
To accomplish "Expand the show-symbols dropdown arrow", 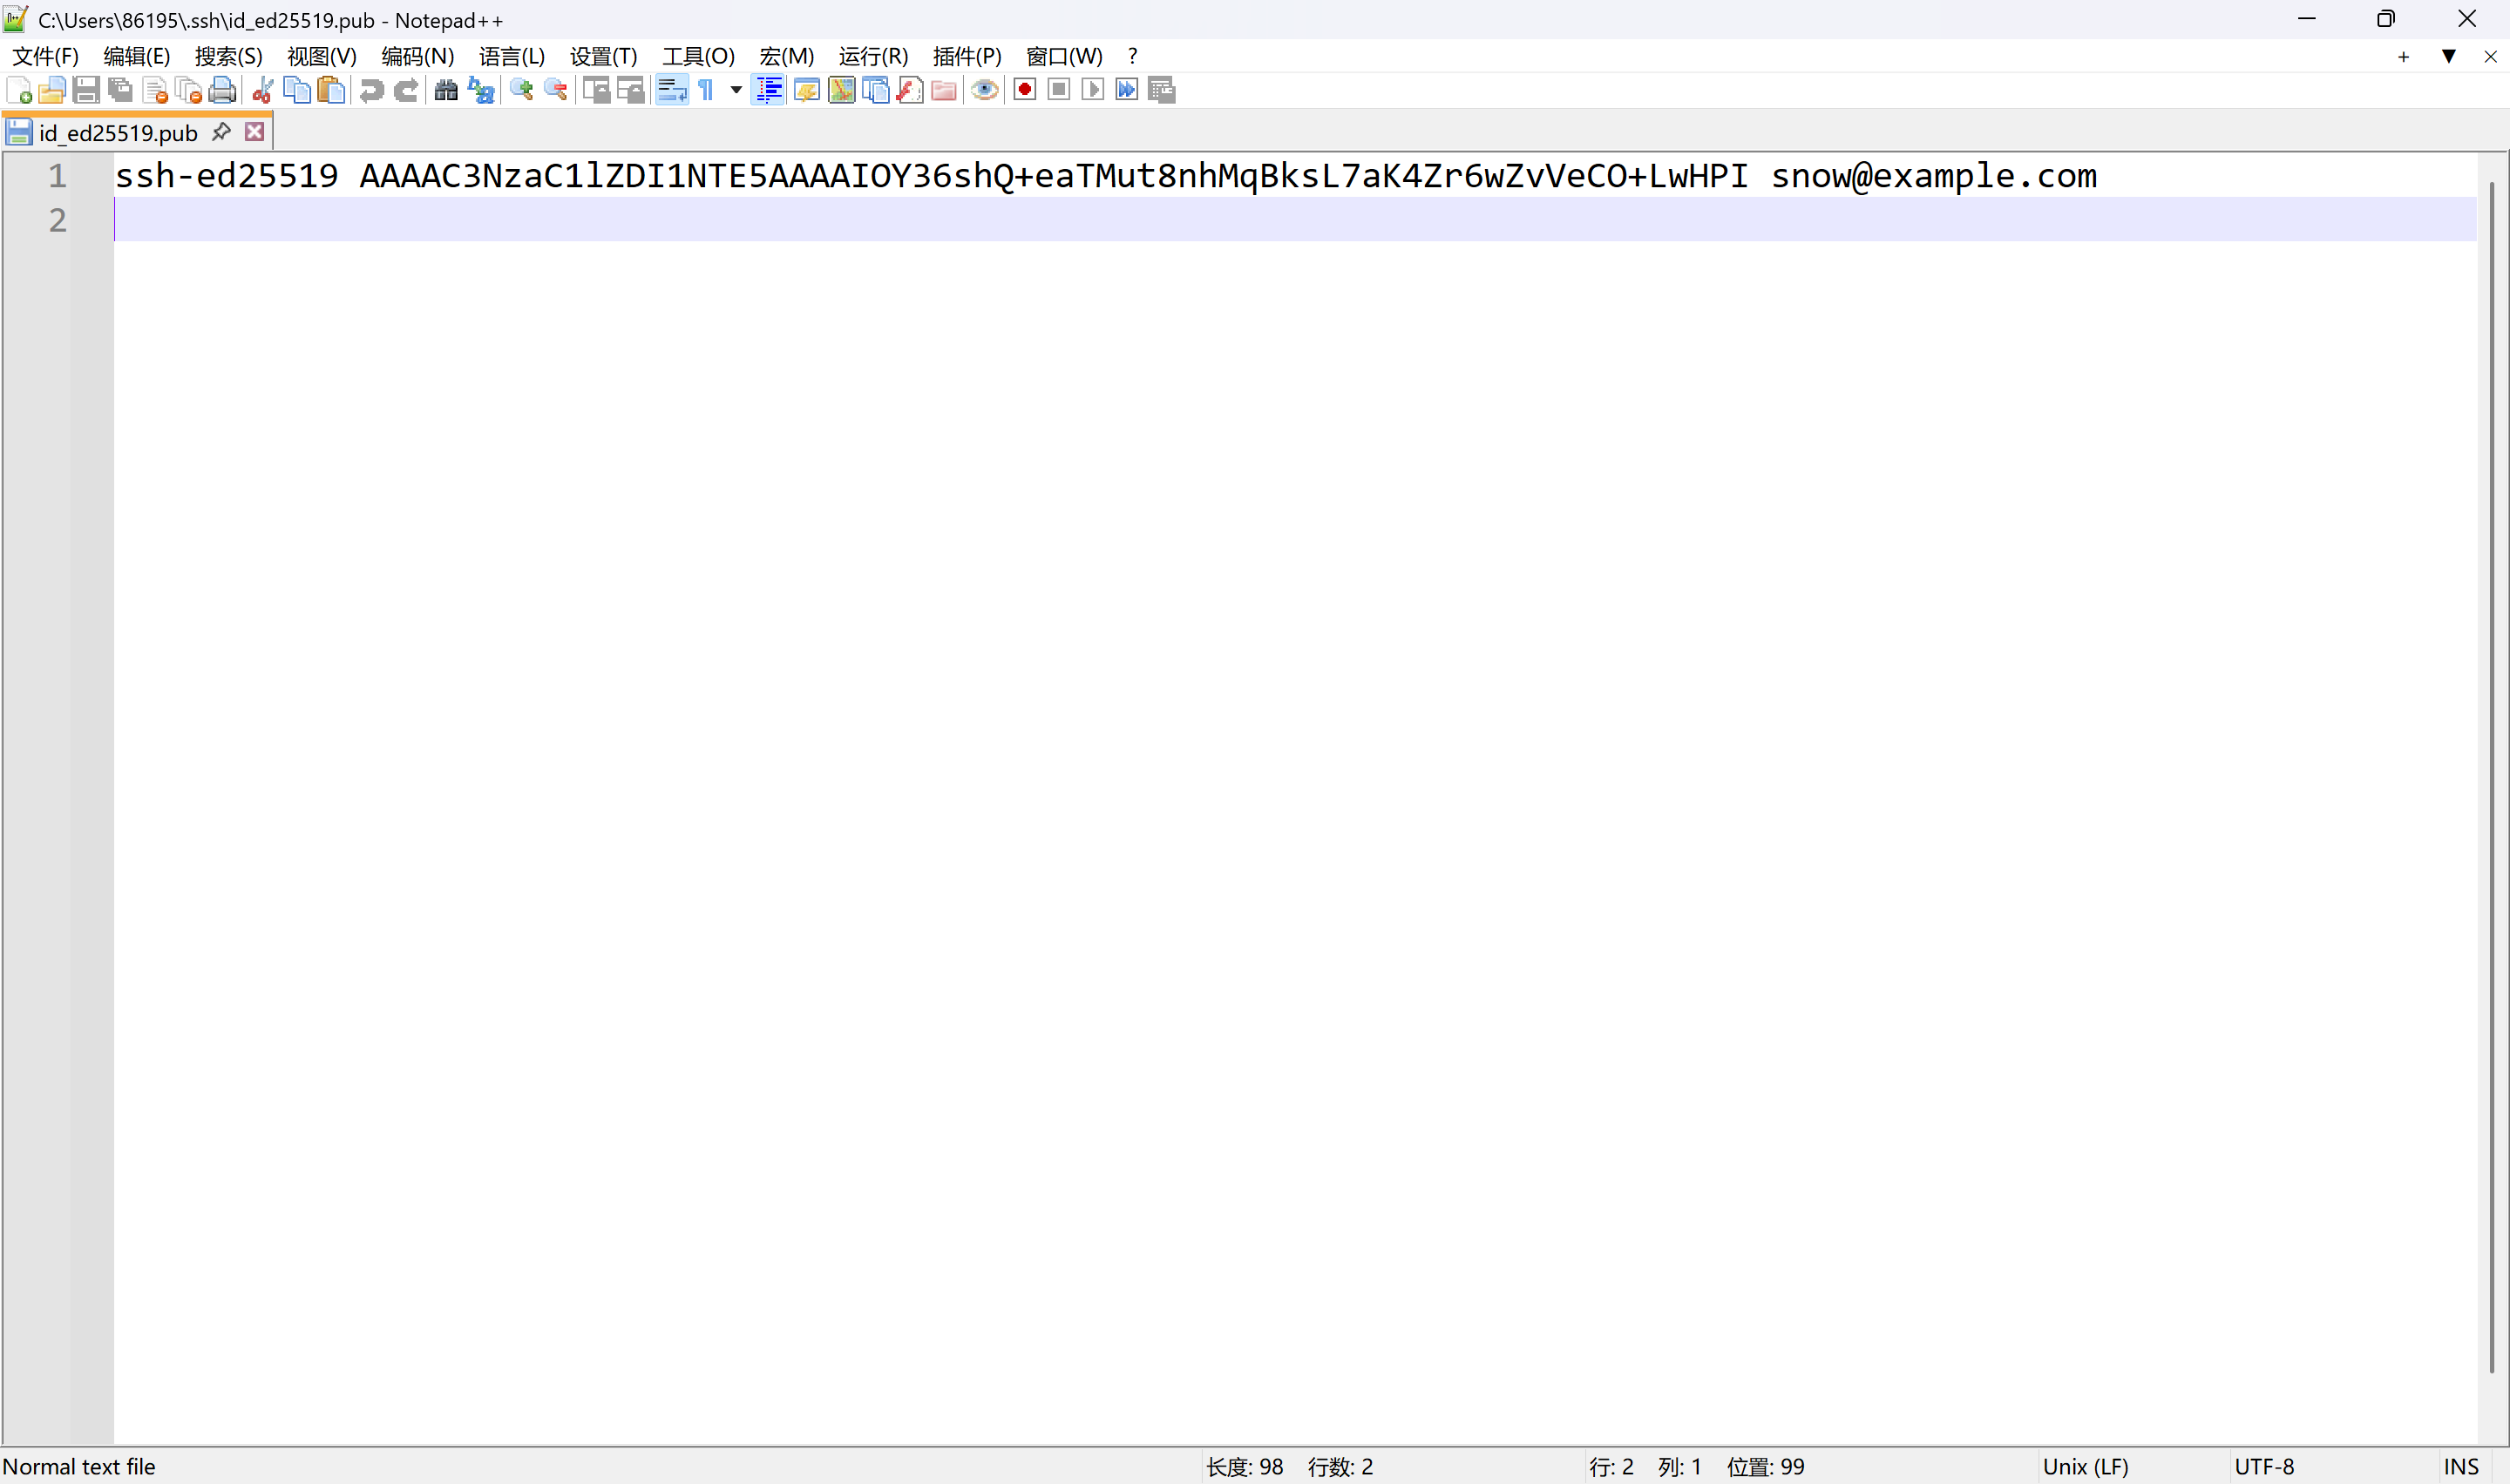I will tap(736, 91).
